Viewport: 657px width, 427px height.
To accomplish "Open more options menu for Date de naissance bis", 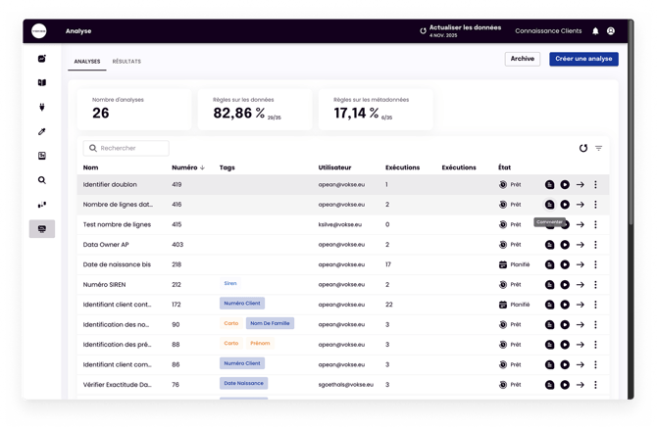I will pyautogui.click(x=595, y=264).
